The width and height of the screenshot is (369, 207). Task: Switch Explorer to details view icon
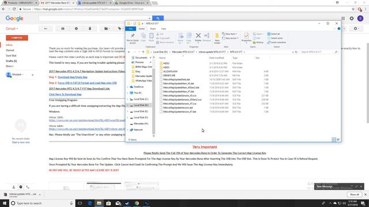pyautogui.click(x=334, y=140)
